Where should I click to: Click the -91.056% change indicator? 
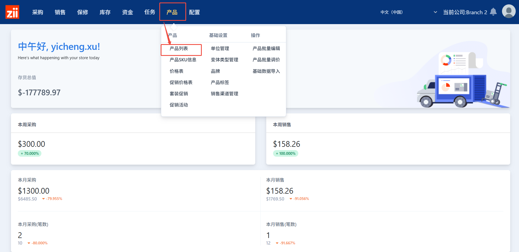(x=299, y=199)
